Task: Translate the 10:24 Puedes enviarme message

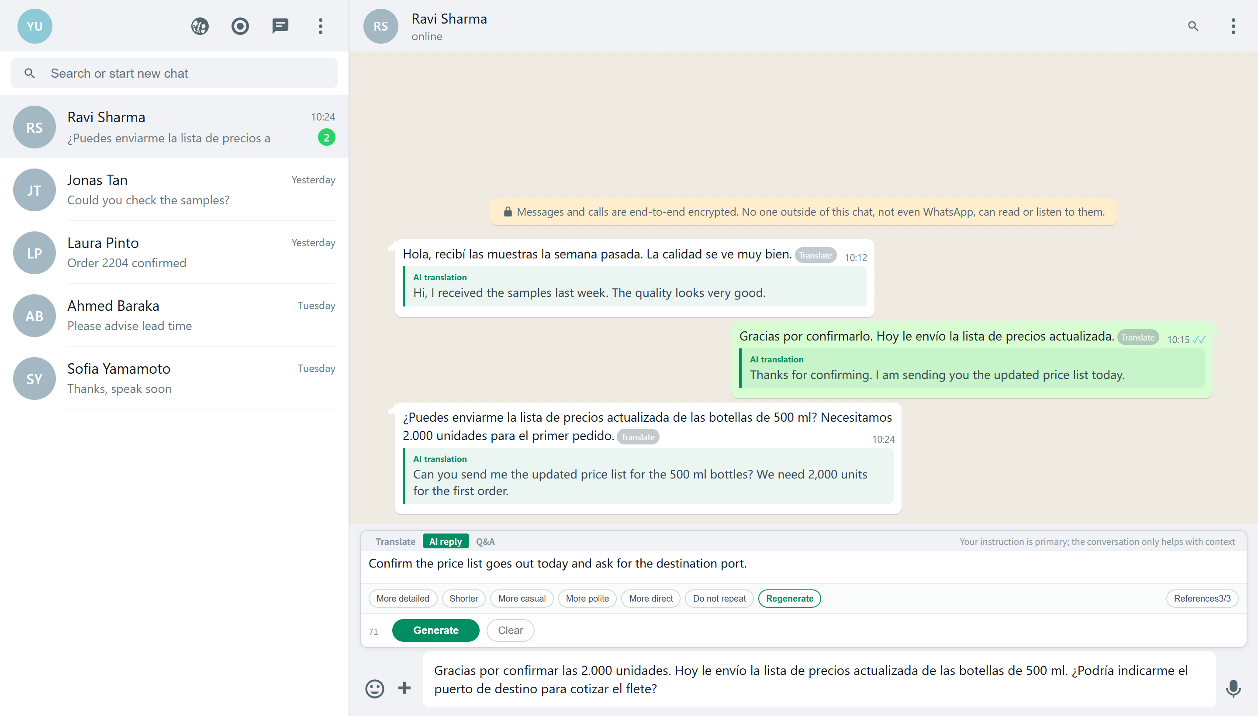Action: [x=638, y=437]
